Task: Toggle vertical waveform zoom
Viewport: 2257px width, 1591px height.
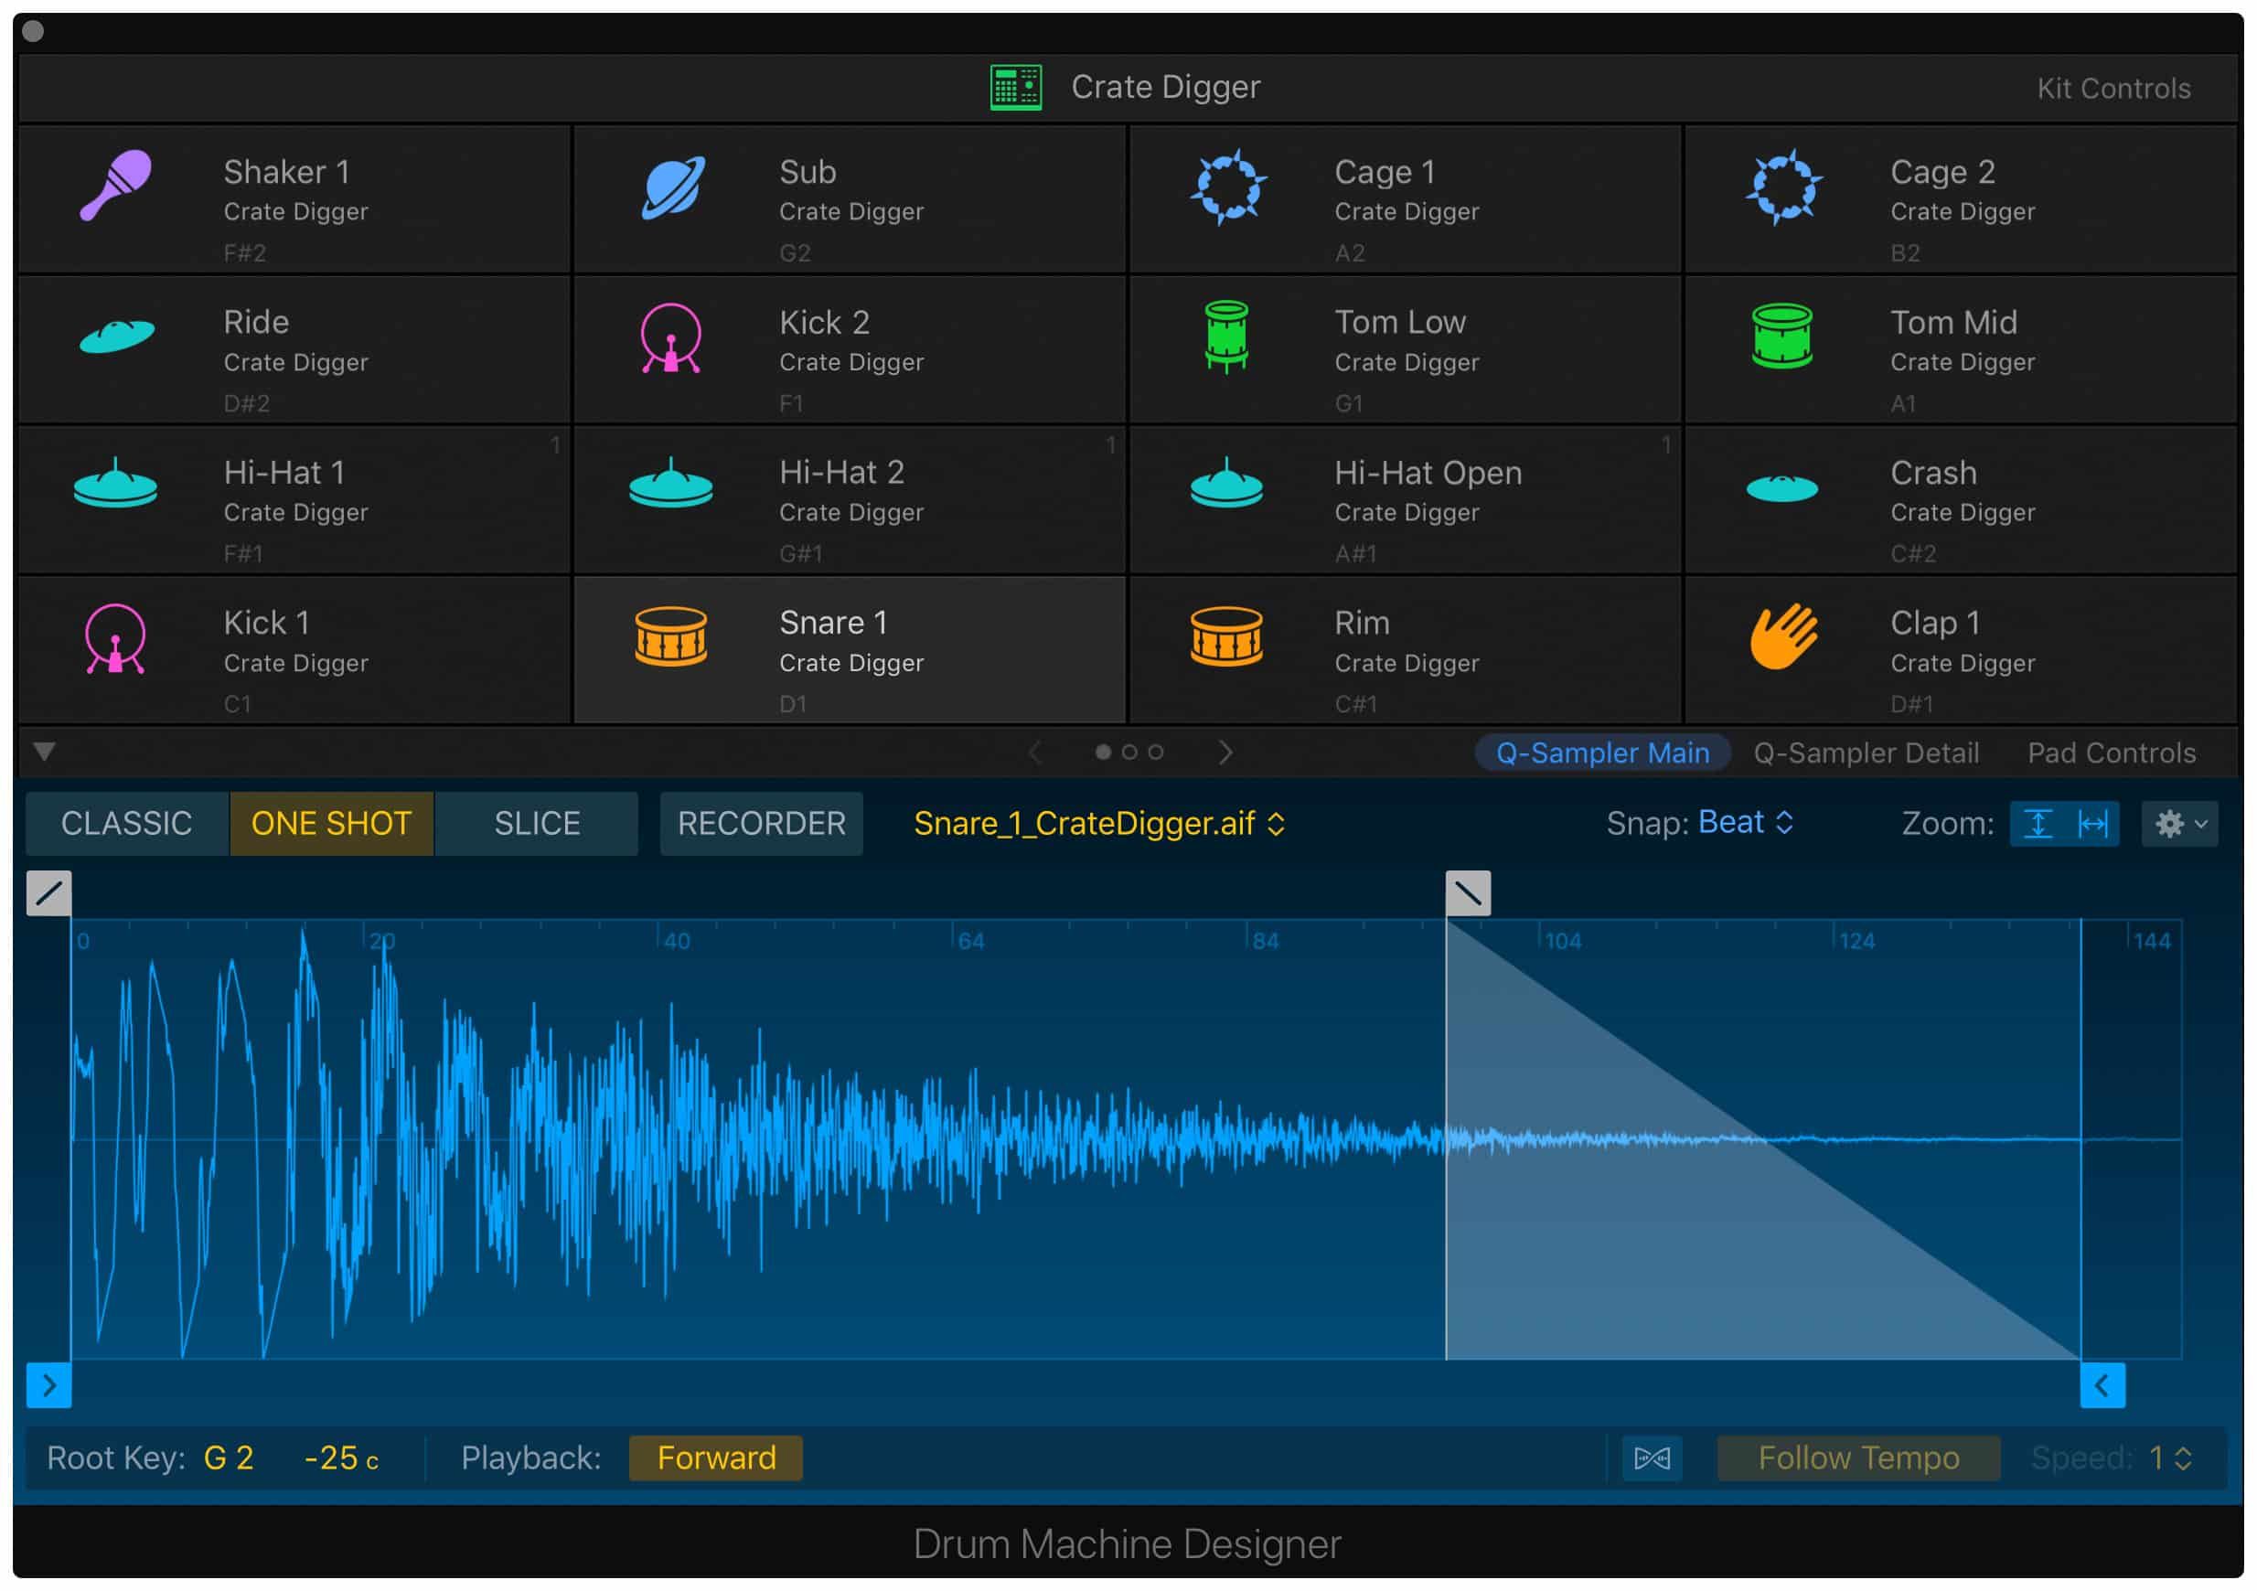Action: pos(2039,824)
